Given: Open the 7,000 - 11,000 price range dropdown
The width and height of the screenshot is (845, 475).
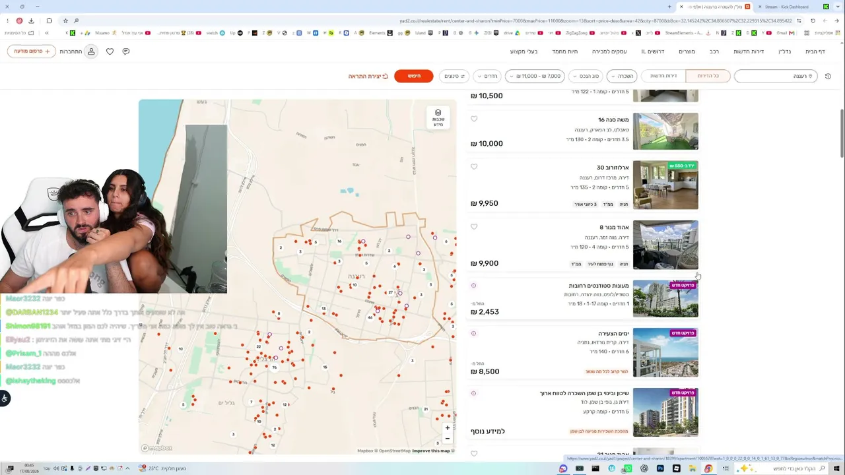Looking at the screenshot, I should (535, 76).
